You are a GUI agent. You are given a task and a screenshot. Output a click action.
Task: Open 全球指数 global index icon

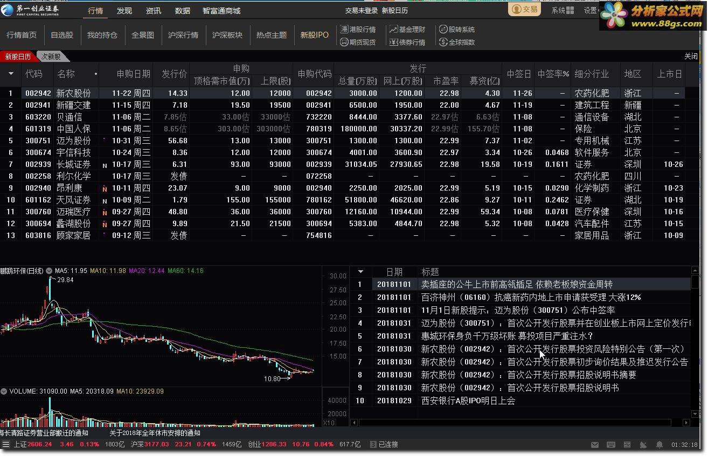tap(443, 42)
